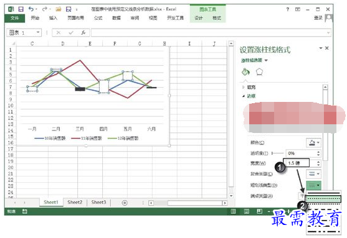This screenshot has height=238, width=347.
Task: Click the 12年销售额 legend entry
Action: [x=123, y=139]
